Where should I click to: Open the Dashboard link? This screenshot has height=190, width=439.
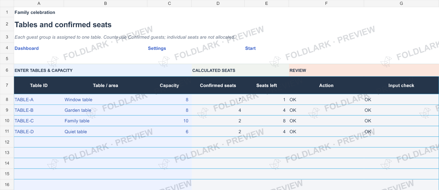pyautogui.click(x=27, y=48)
